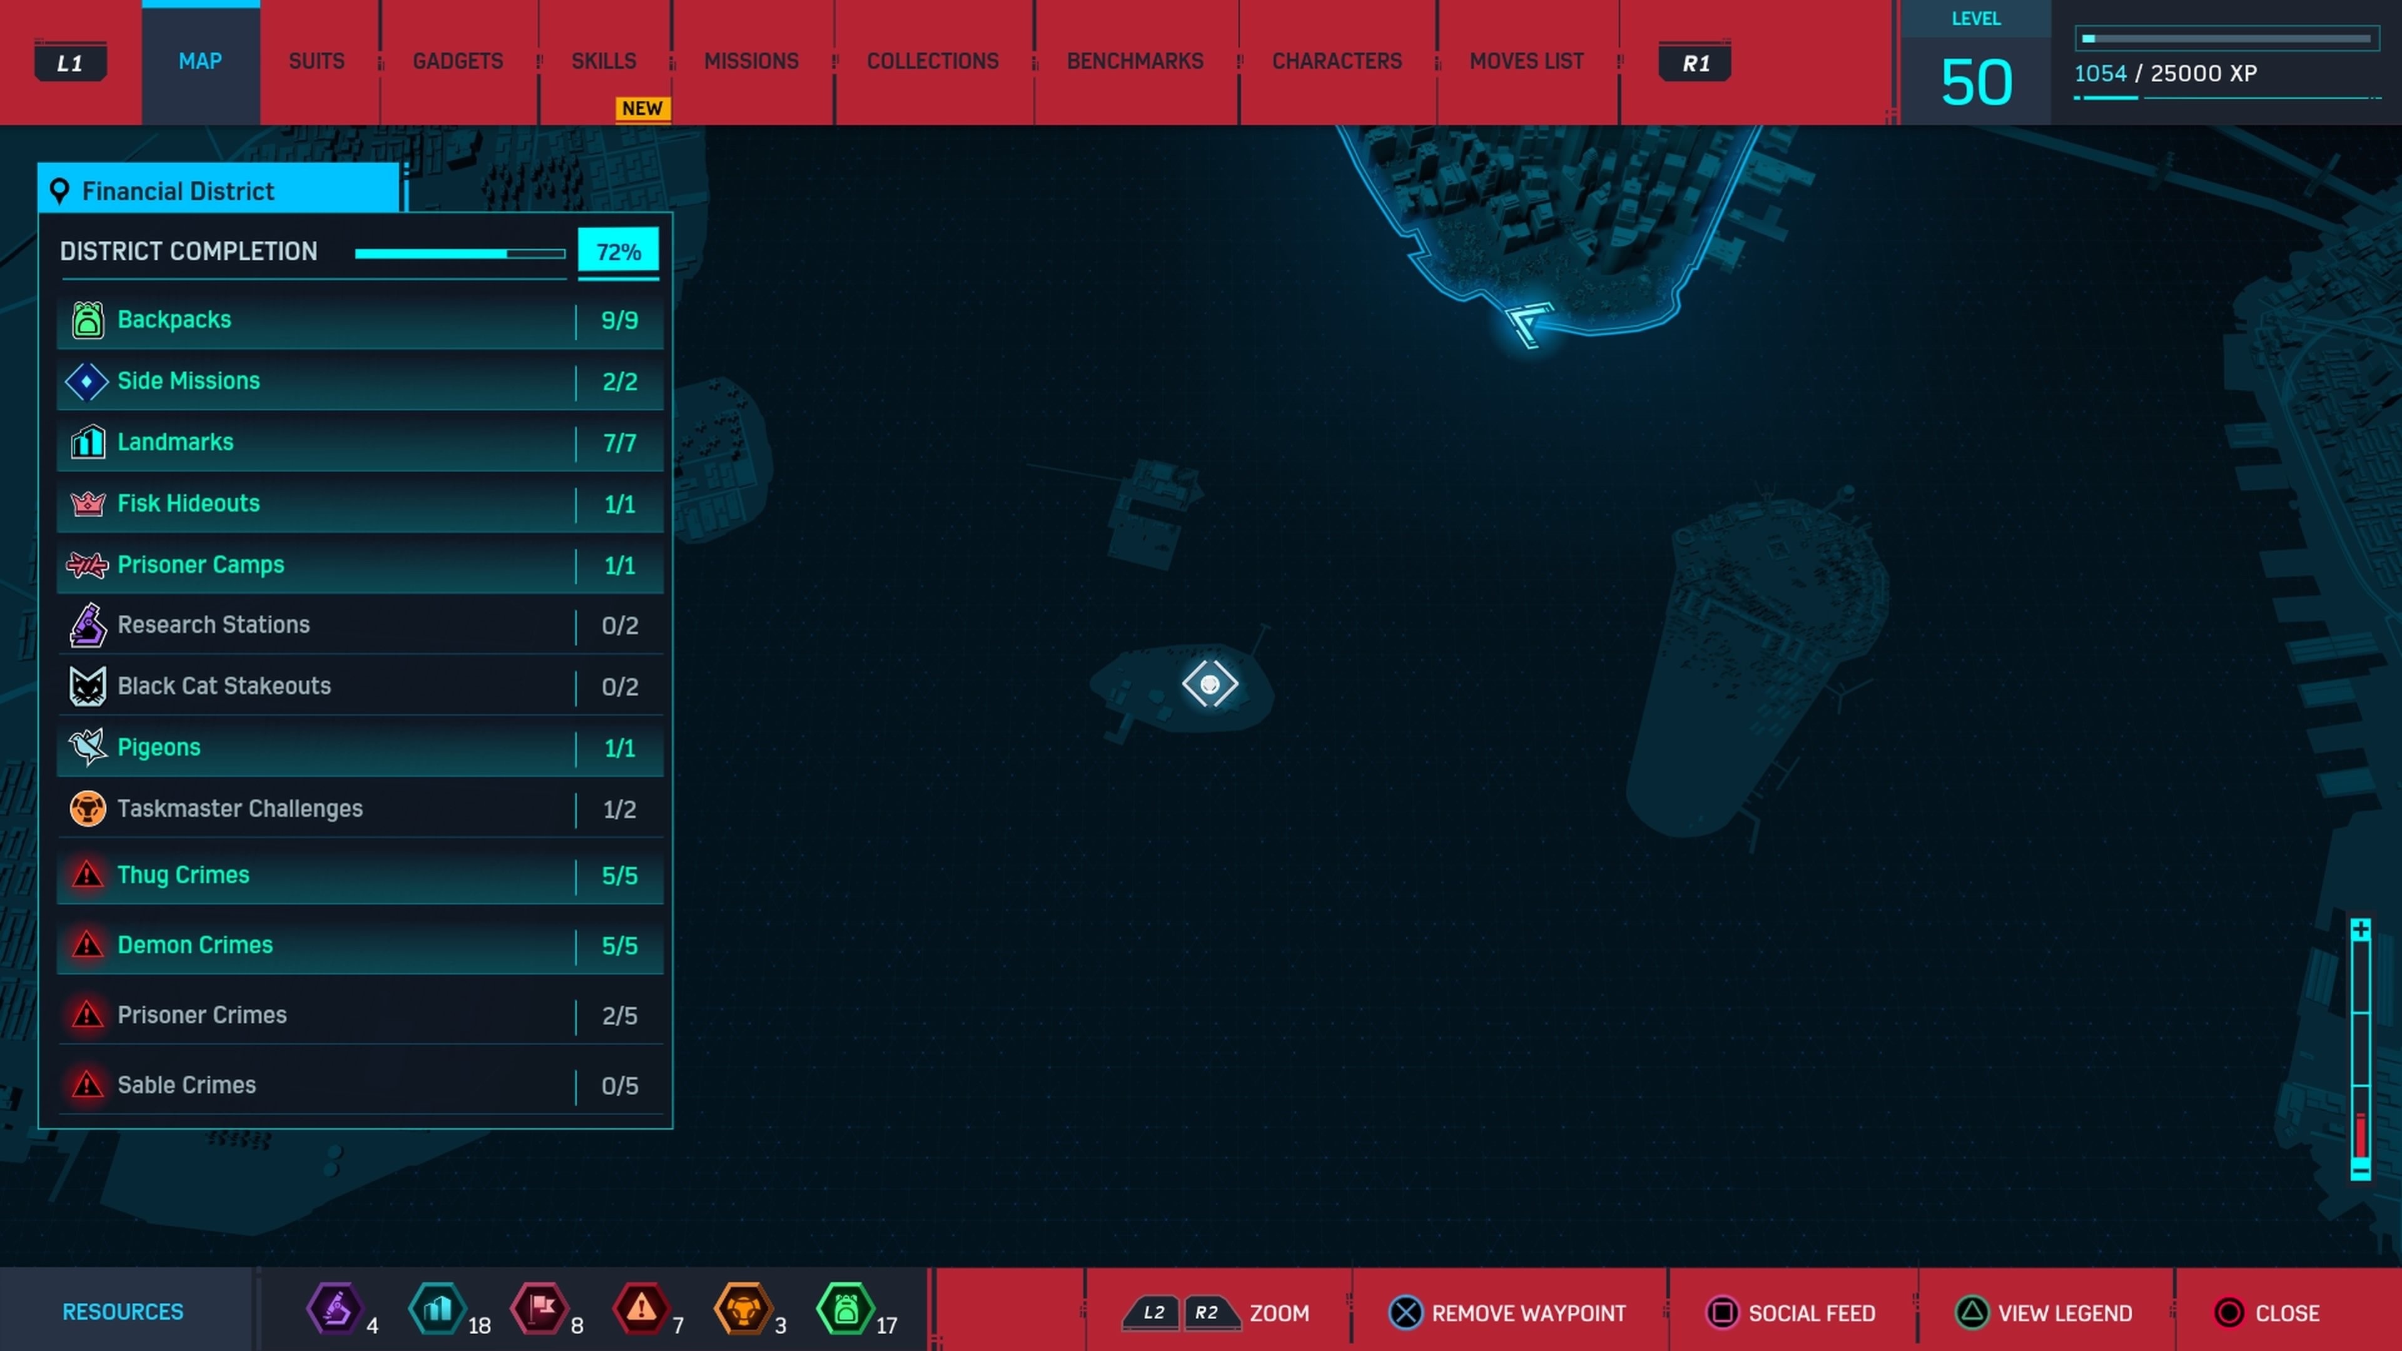
Task: Click the Backpacks icon in the district list
Action: click(x=88, y=320)
